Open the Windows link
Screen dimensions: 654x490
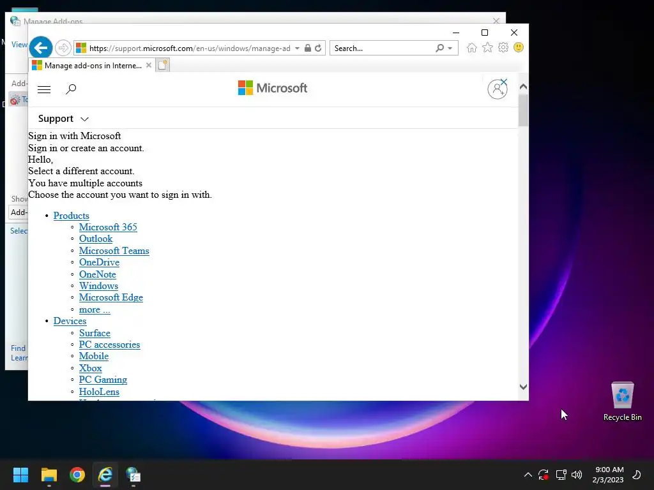[x=99, y=286]
